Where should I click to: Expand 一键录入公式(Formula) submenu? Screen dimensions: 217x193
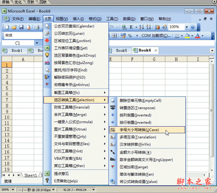(x=76, y=122)
